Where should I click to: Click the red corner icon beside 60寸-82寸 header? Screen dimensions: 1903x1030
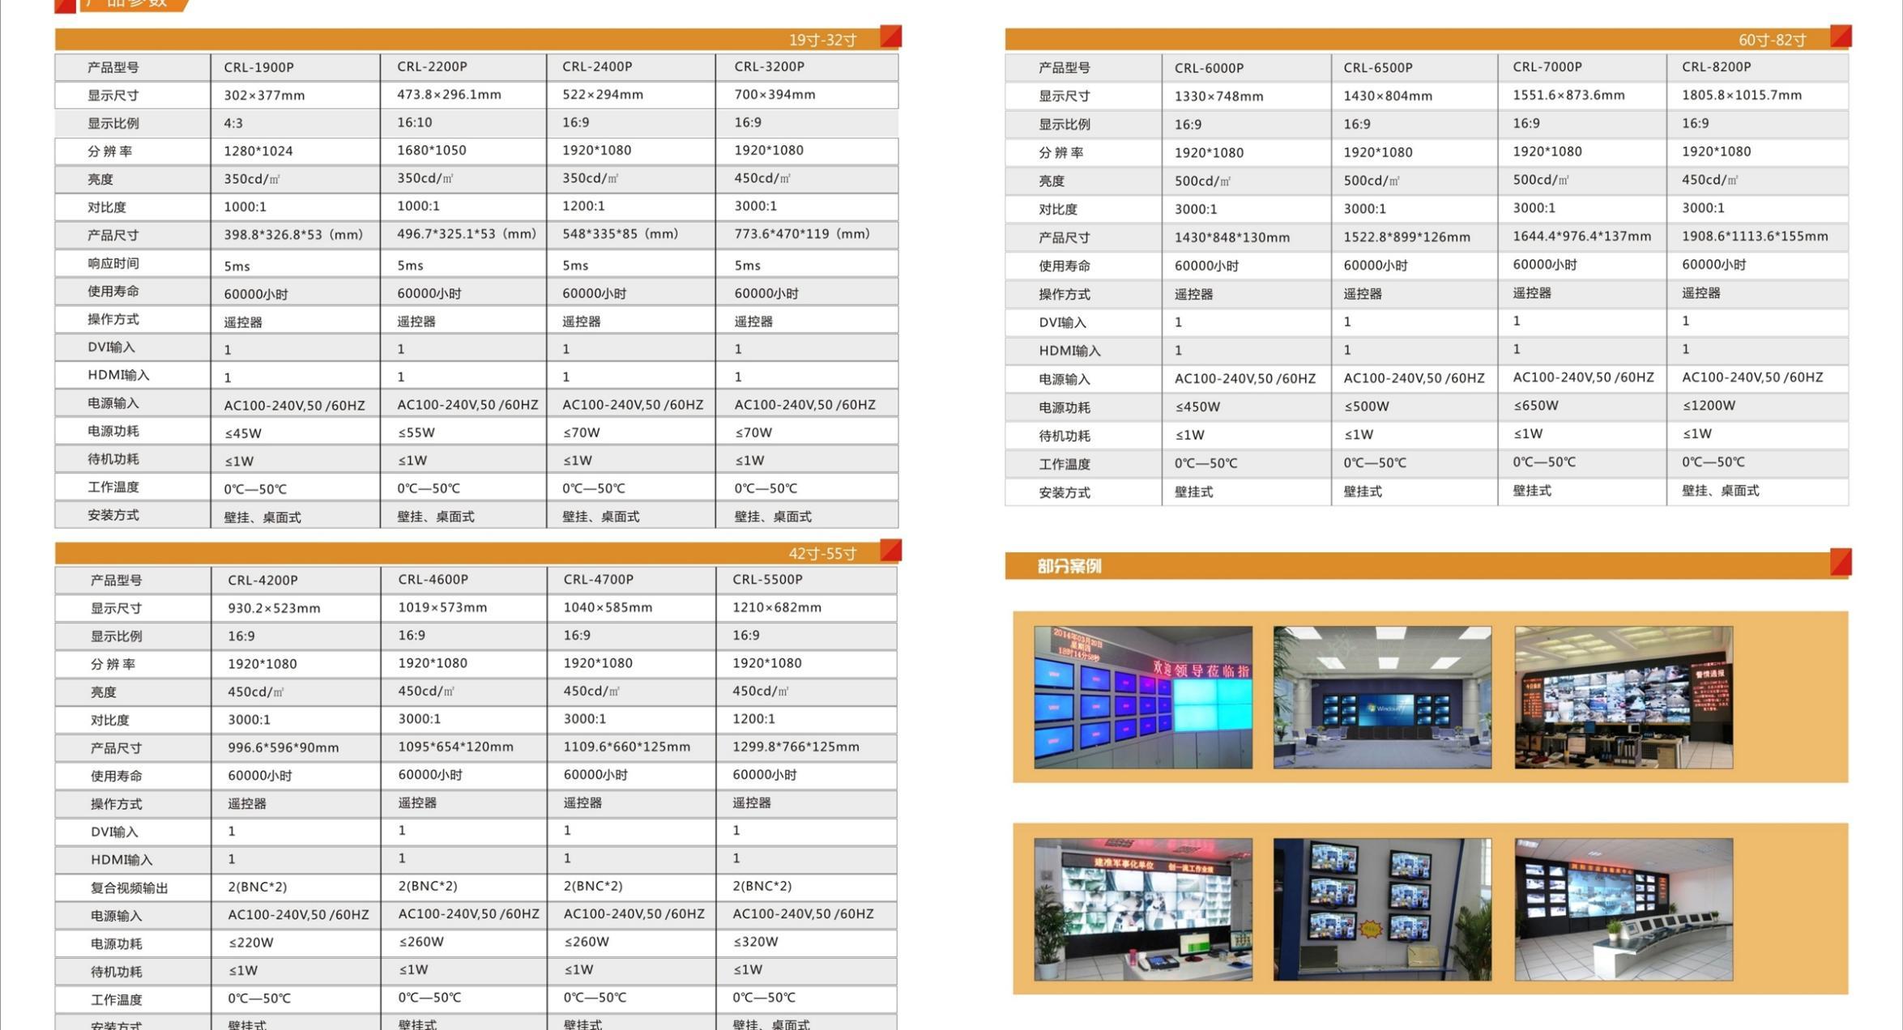[1841, 36]
